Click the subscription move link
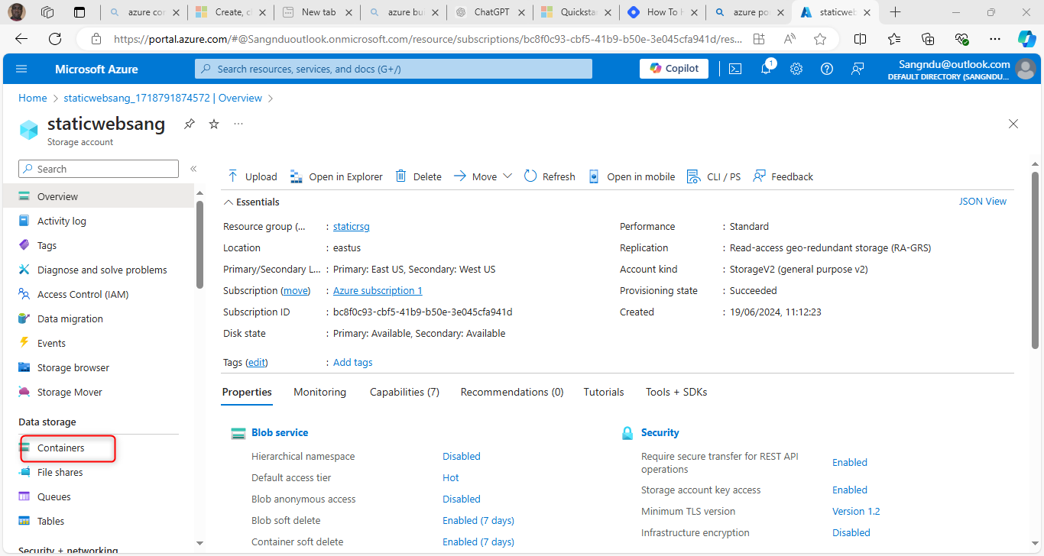This screenshot has height=556, width=1044. click(x=296, y=291)
